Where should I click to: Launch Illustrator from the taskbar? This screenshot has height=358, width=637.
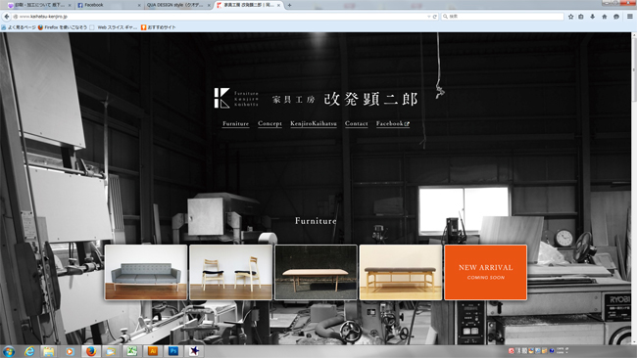click(x=153, y=351)
